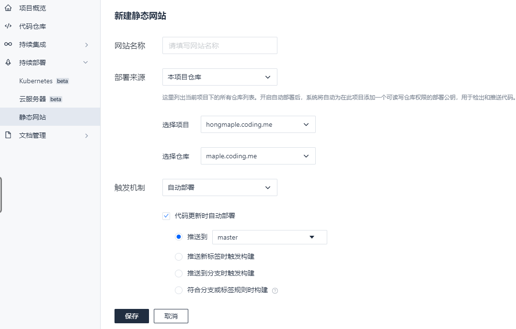Viewport: 516px width, 329px height.
Task: Click the 保存 button
Action: coord(131,316)
